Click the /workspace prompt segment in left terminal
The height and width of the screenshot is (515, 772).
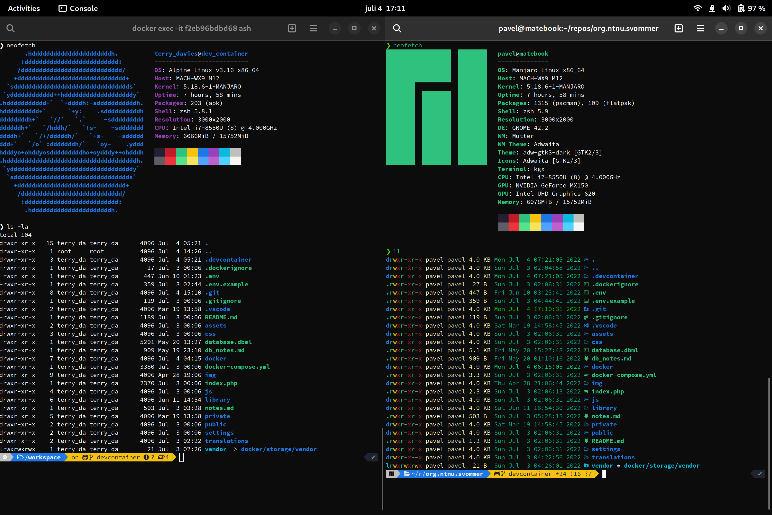39,457
